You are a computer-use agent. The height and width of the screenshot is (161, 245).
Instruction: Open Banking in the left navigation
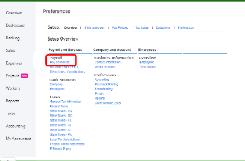pyautogui.click(x=12, y=38)
